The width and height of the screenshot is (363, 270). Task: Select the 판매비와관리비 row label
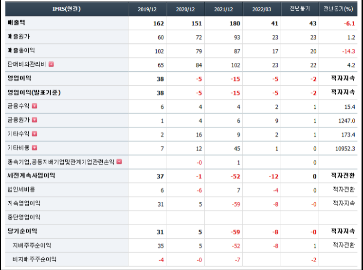click(27, 64)
